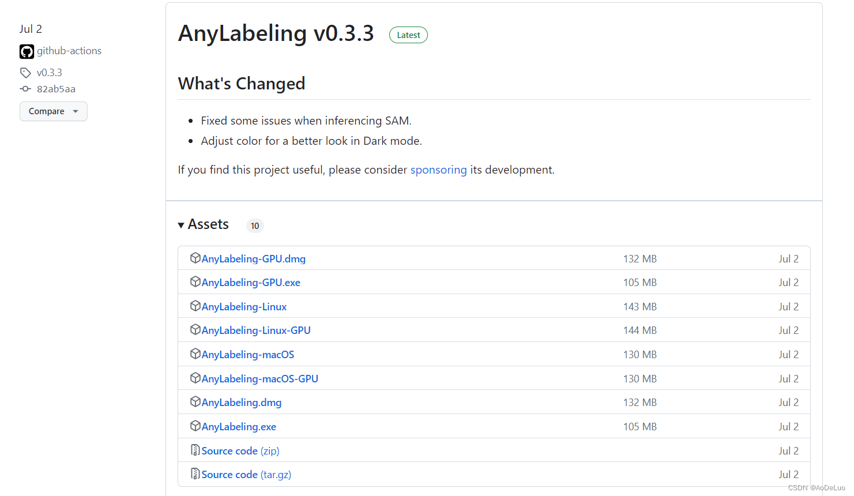Click the 130 MB size of AnyLabeling-macOS-GPU
This screenshot has width=854, height=496.
pyautogui.click(x=640, y=379)
